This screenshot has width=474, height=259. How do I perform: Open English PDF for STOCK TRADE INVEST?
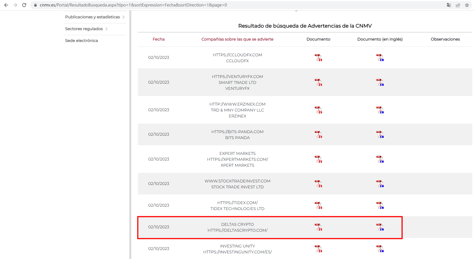(380, 184)
